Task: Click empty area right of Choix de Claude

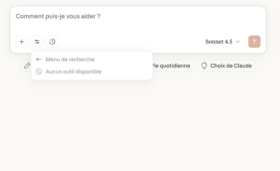Action: coord(267,65)
